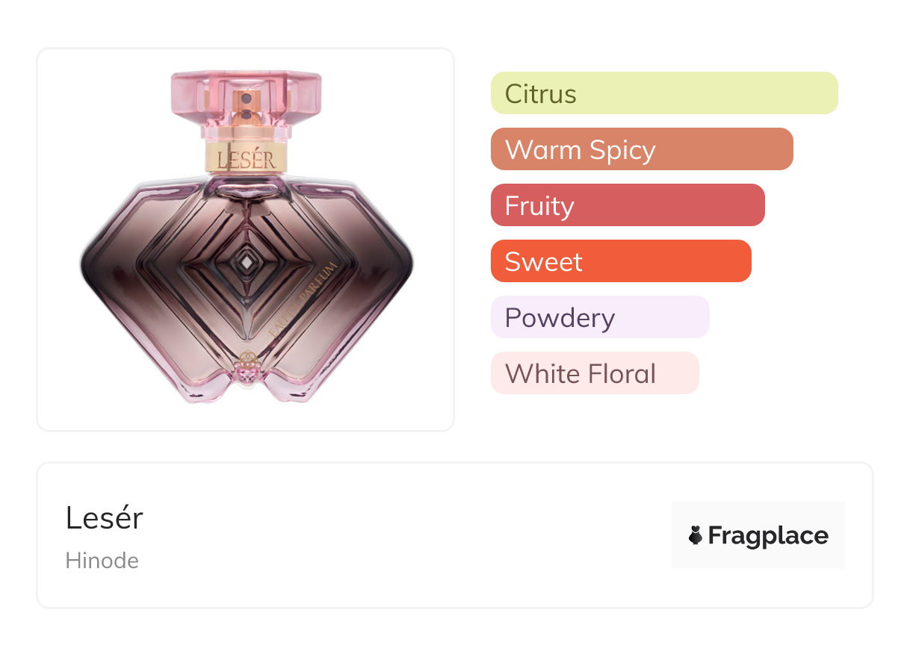Open the Lesér perfume title
This screenshot has height=645, width=910.
click(104, 517)
